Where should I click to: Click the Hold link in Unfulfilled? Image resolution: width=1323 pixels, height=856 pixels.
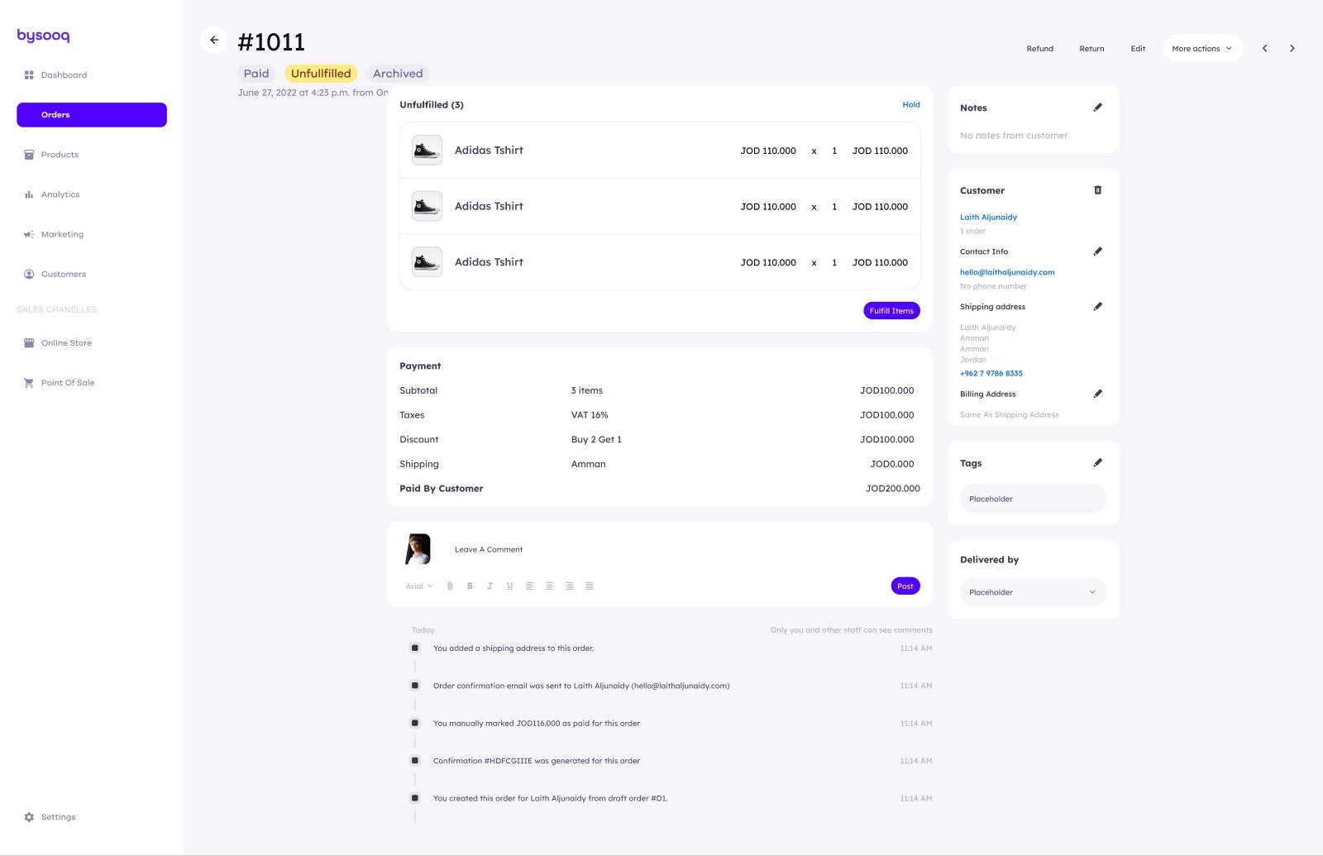pos(911,105)
